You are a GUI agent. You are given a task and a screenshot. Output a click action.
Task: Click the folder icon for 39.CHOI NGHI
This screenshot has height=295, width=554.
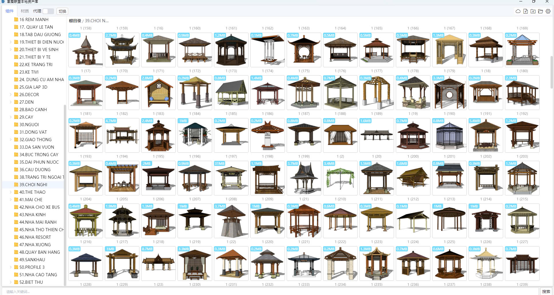[16, 184]
